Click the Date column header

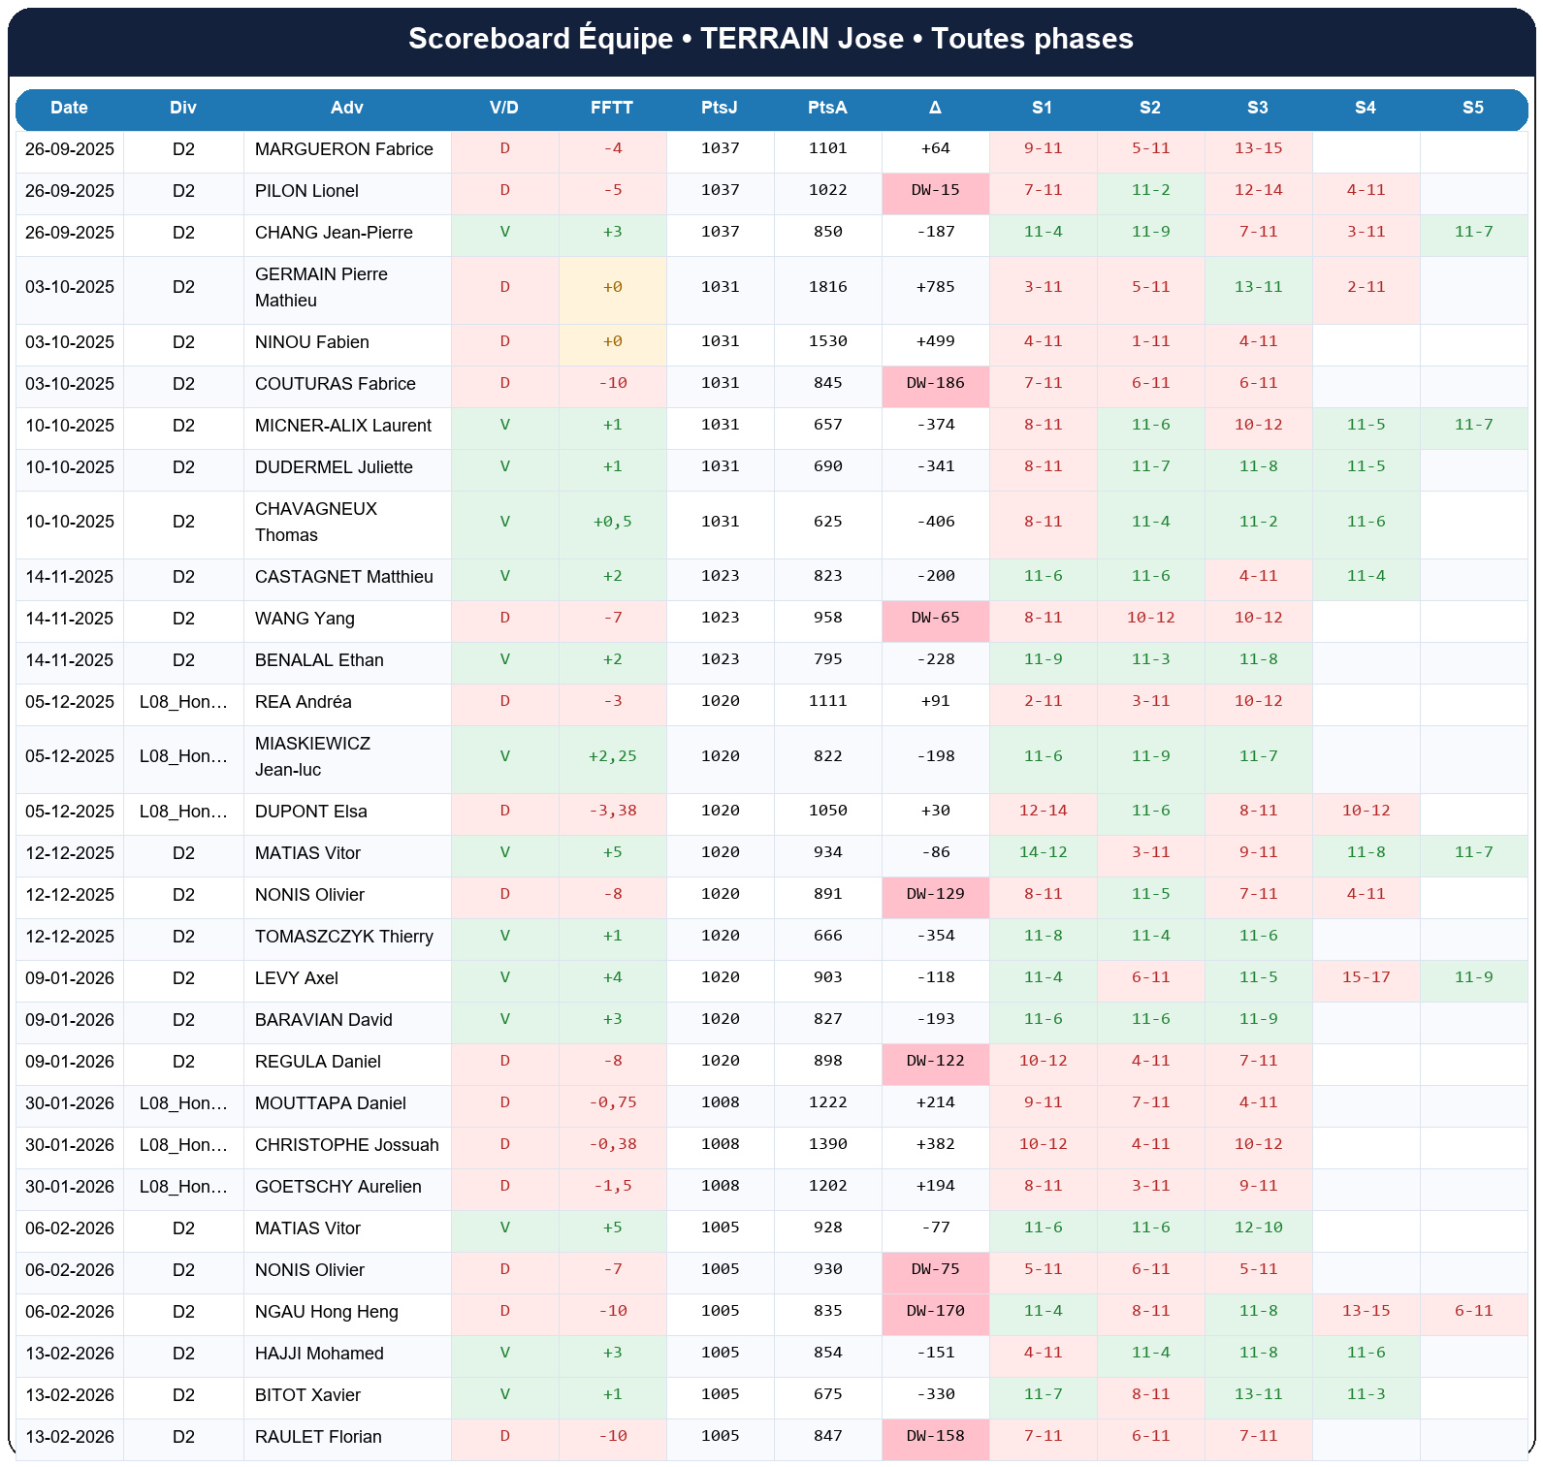(69, 108)
